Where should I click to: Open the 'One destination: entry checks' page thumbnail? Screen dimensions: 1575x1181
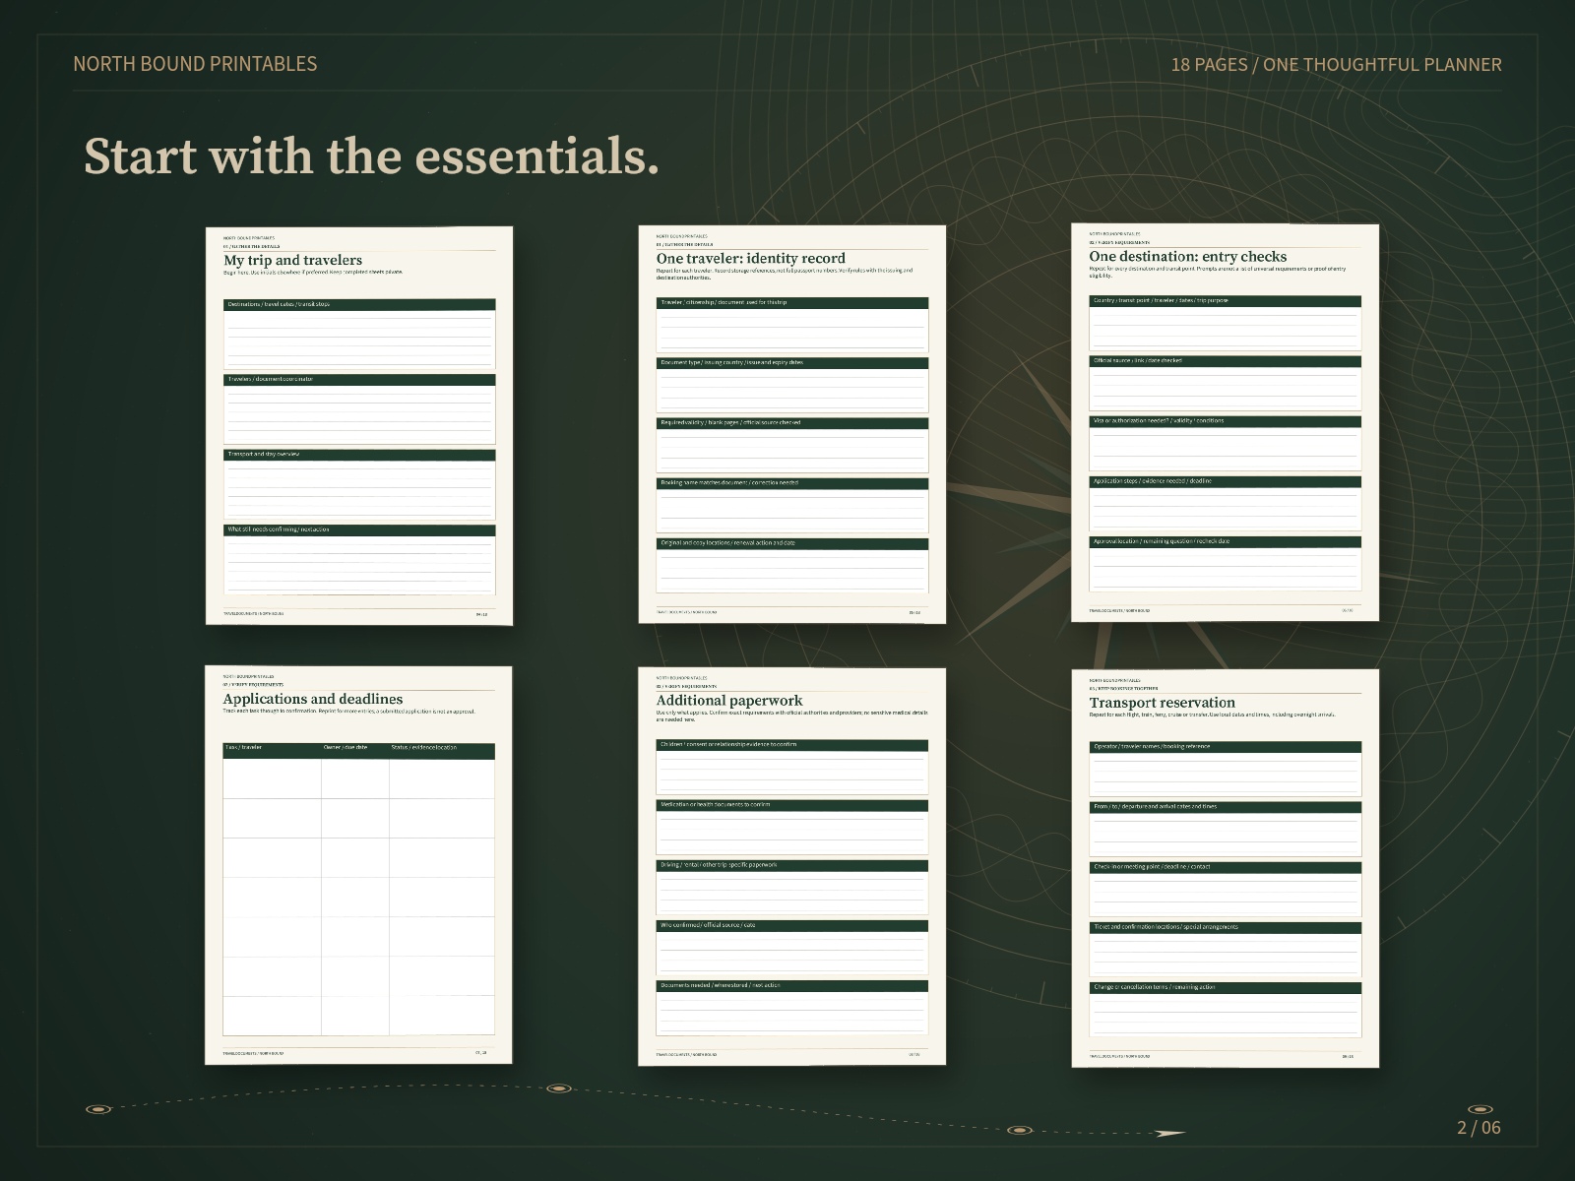click(1226, 422)
